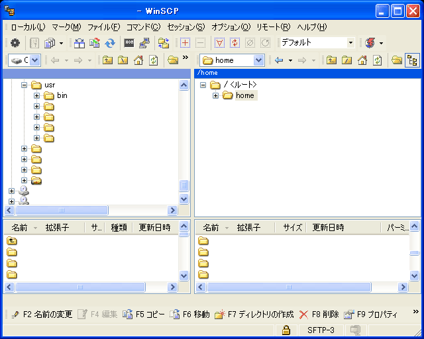Open preferences with the gear icon
The width and height of the screenshot is (424, 339).
tap(15, 43)
